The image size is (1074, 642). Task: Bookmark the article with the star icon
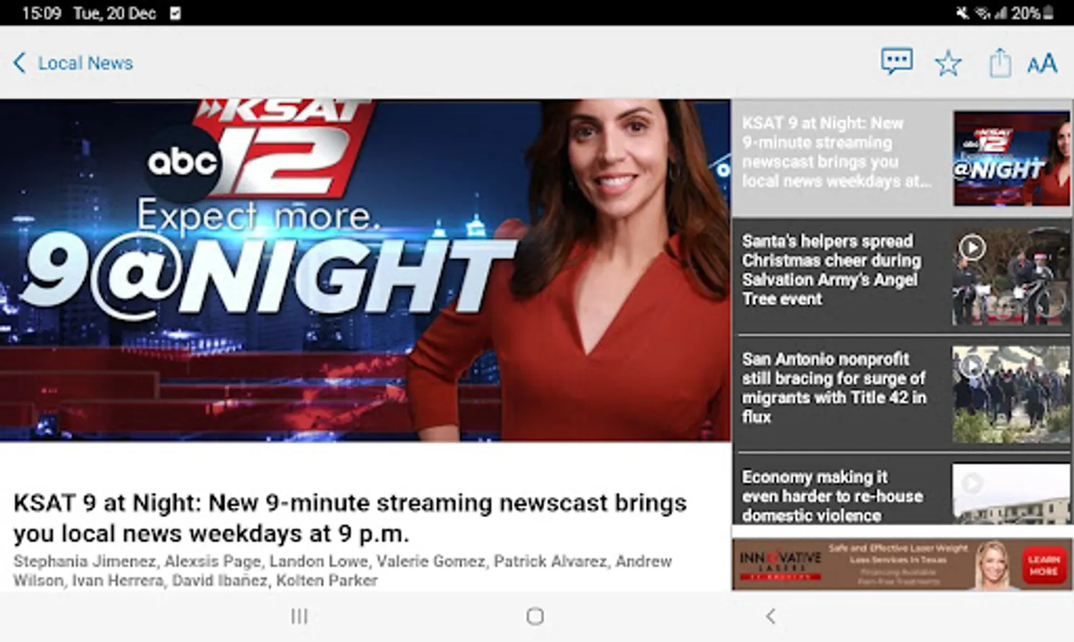tap(948, 63)
